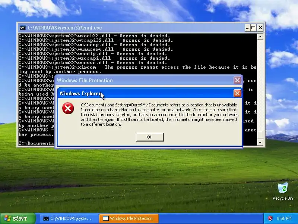Click the wzcdlg.dll Access is denied line
This screenshot has height=224, width=298.
(x=92, y=54)
